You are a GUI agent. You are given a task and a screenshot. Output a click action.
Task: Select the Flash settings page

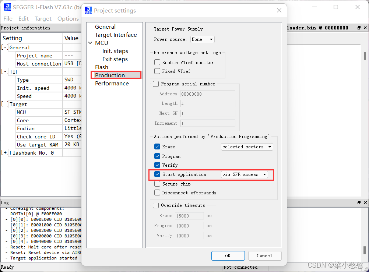pyautogui.click(x=102, y=67)
